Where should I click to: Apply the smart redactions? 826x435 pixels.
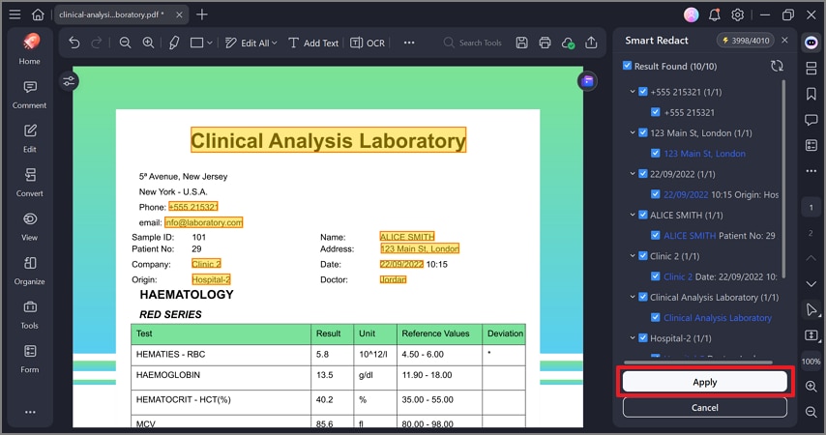(705, 382)
